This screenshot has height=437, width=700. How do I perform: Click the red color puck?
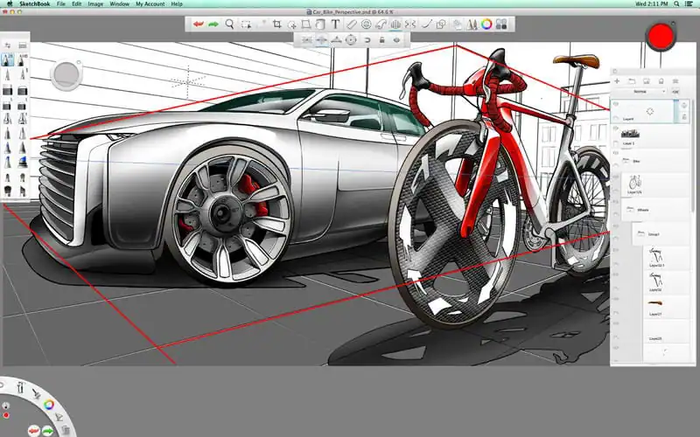(661, 37)
